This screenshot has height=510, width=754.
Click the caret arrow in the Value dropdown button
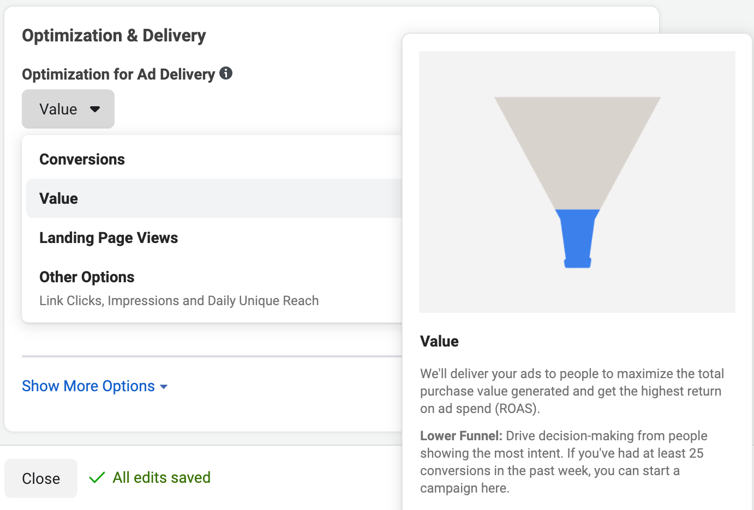(x=95, y=109)
